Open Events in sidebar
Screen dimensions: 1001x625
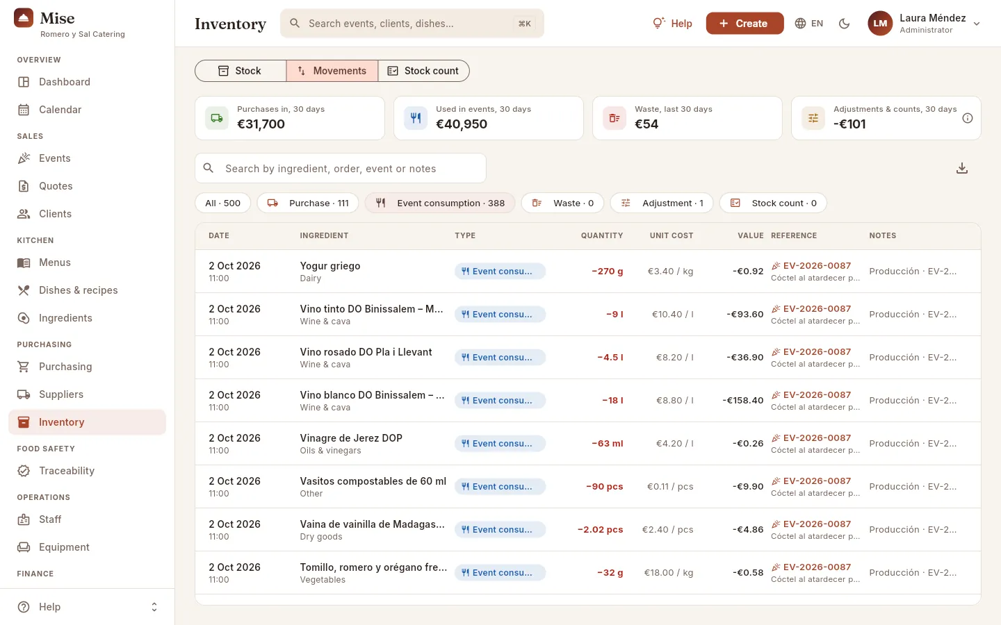pos(87,158)
